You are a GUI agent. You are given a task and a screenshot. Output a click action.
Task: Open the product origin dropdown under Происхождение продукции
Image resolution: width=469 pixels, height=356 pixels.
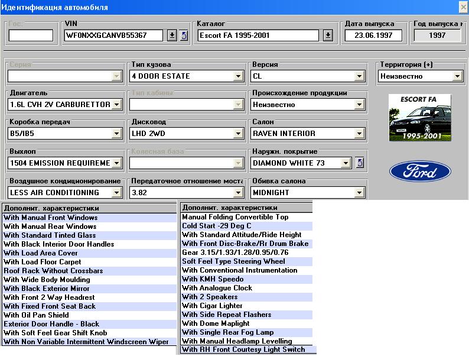(x=359, y=105)
